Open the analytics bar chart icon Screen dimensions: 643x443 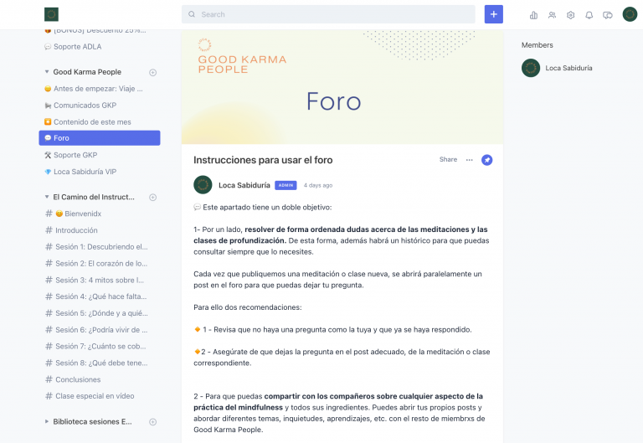pyautogui.click(x=533, y=15)
